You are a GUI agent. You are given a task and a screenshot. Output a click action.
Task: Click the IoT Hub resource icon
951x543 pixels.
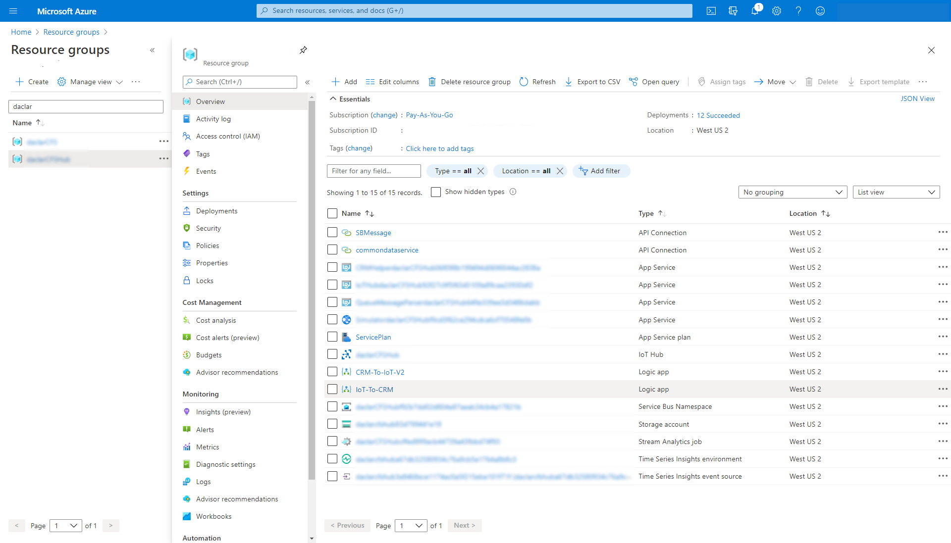pos(348,354)
